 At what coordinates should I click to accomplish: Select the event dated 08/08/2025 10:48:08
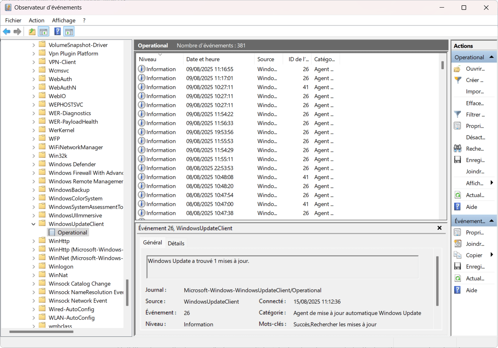click(x=288, y=177)
